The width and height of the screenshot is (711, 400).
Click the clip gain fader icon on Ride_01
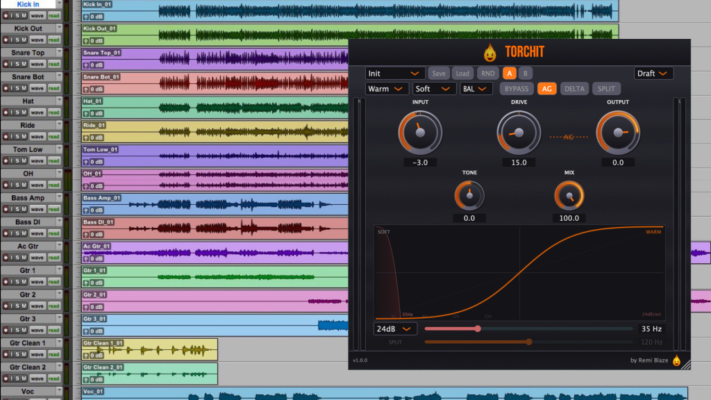(85, 137)
